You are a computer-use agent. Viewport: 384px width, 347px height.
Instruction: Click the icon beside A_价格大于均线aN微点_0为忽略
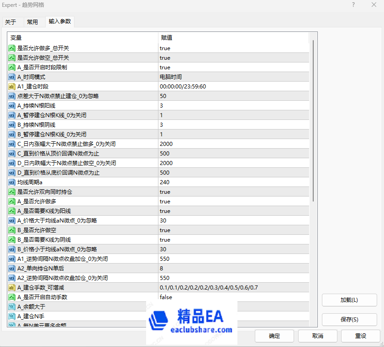pyautogui.click(x=12, y=221)
